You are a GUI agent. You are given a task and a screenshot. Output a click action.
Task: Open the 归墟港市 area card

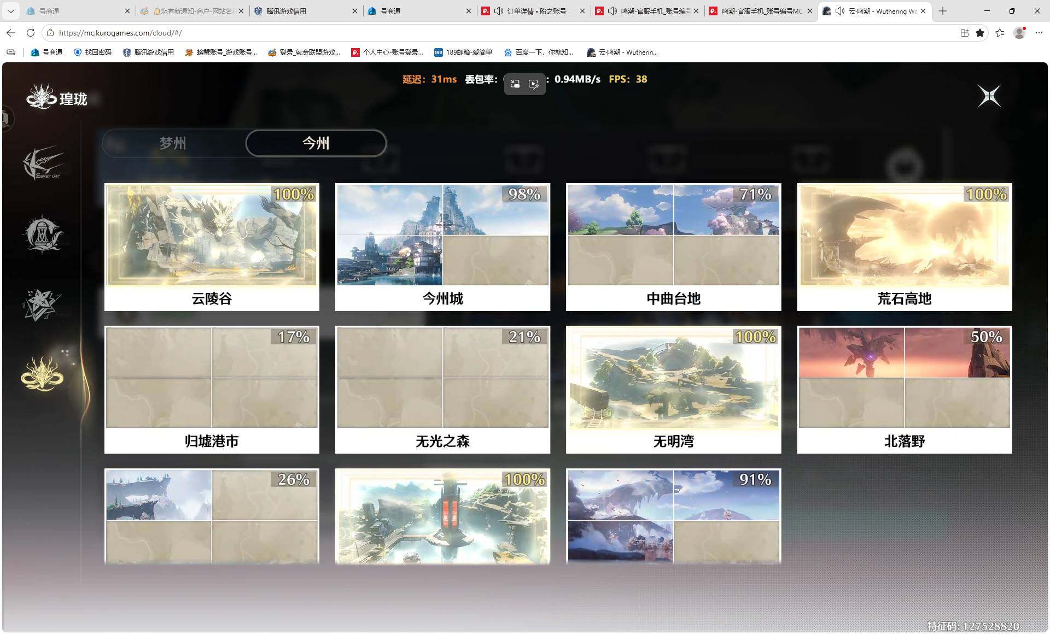[x=212, y=390]
